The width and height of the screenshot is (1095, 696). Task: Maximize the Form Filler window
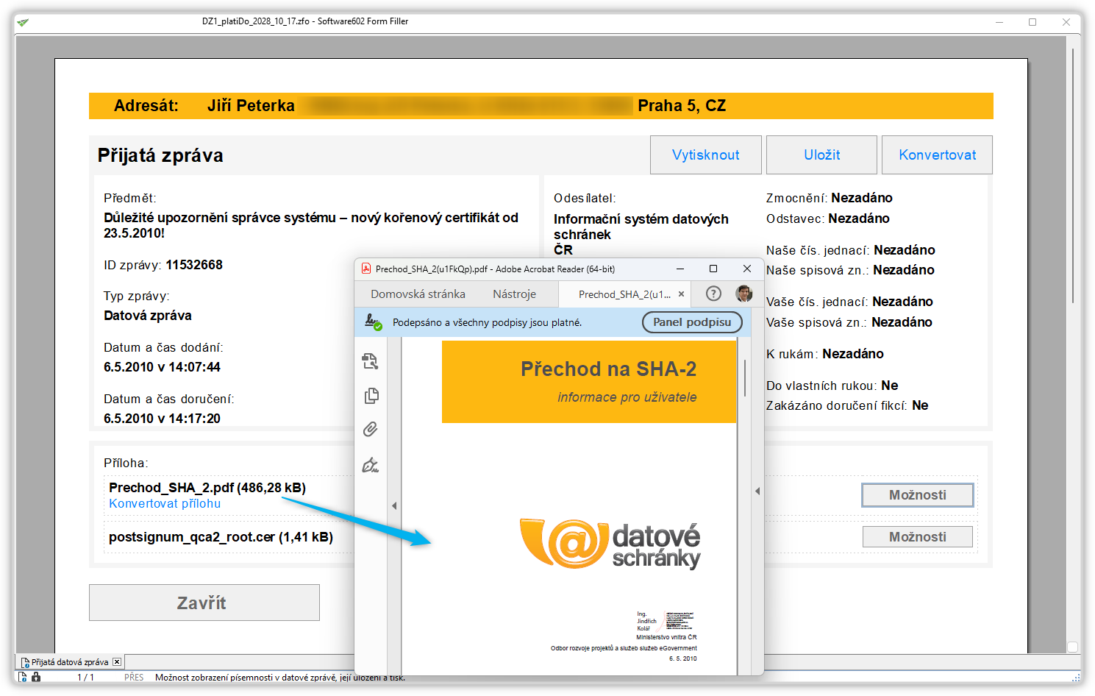click(x=1032, y=22)
